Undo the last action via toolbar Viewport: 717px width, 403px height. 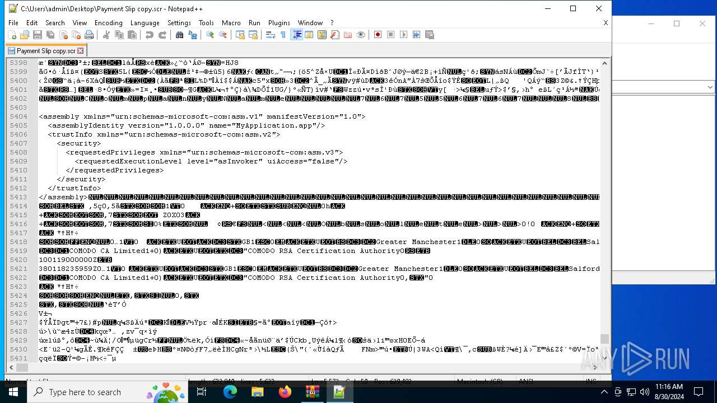(x=150, y=35)
